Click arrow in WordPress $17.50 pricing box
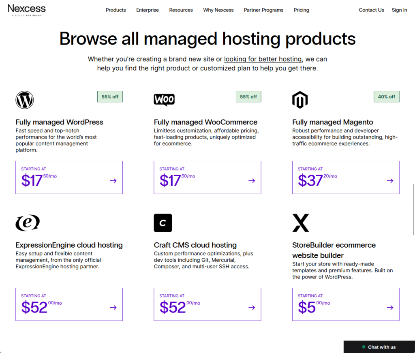 pyautogui.click(x=113, y=181)
